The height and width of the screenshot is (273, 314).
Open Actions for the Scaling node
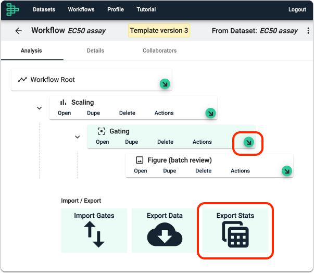(164, 113)
